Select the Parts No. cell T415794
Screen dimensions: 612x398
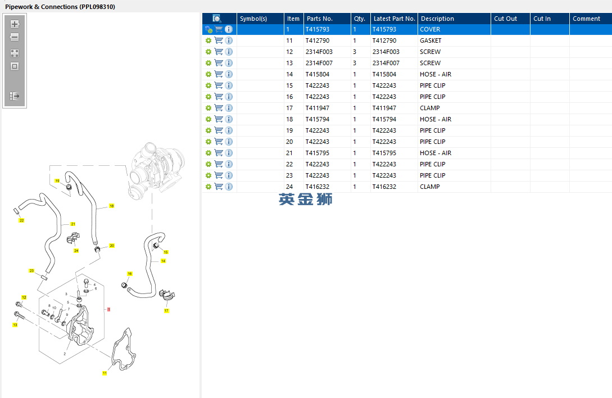pos(327,119)
